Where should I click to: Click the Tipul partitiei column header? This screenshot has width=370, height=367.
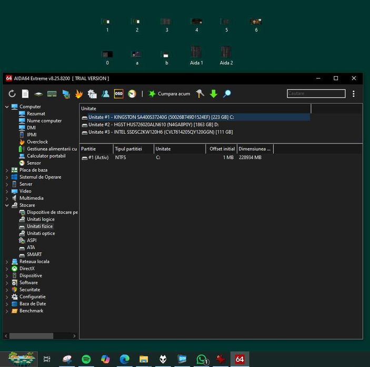click(134, 149)
